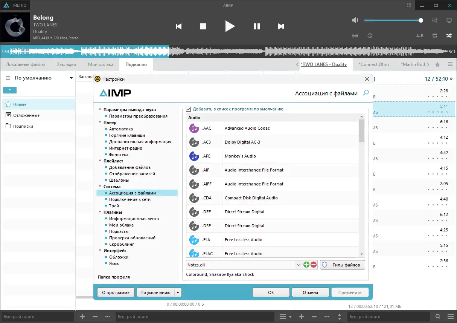This screenshot has height=323, width=457.
Task: Open the По умолчанию button's dropdown arrow
Action: click(x=178, y=292)
